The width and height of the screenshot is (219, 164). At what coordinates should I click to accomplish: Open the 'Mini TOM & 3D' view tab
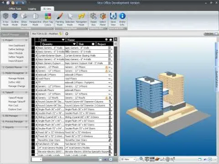(45, 34)
